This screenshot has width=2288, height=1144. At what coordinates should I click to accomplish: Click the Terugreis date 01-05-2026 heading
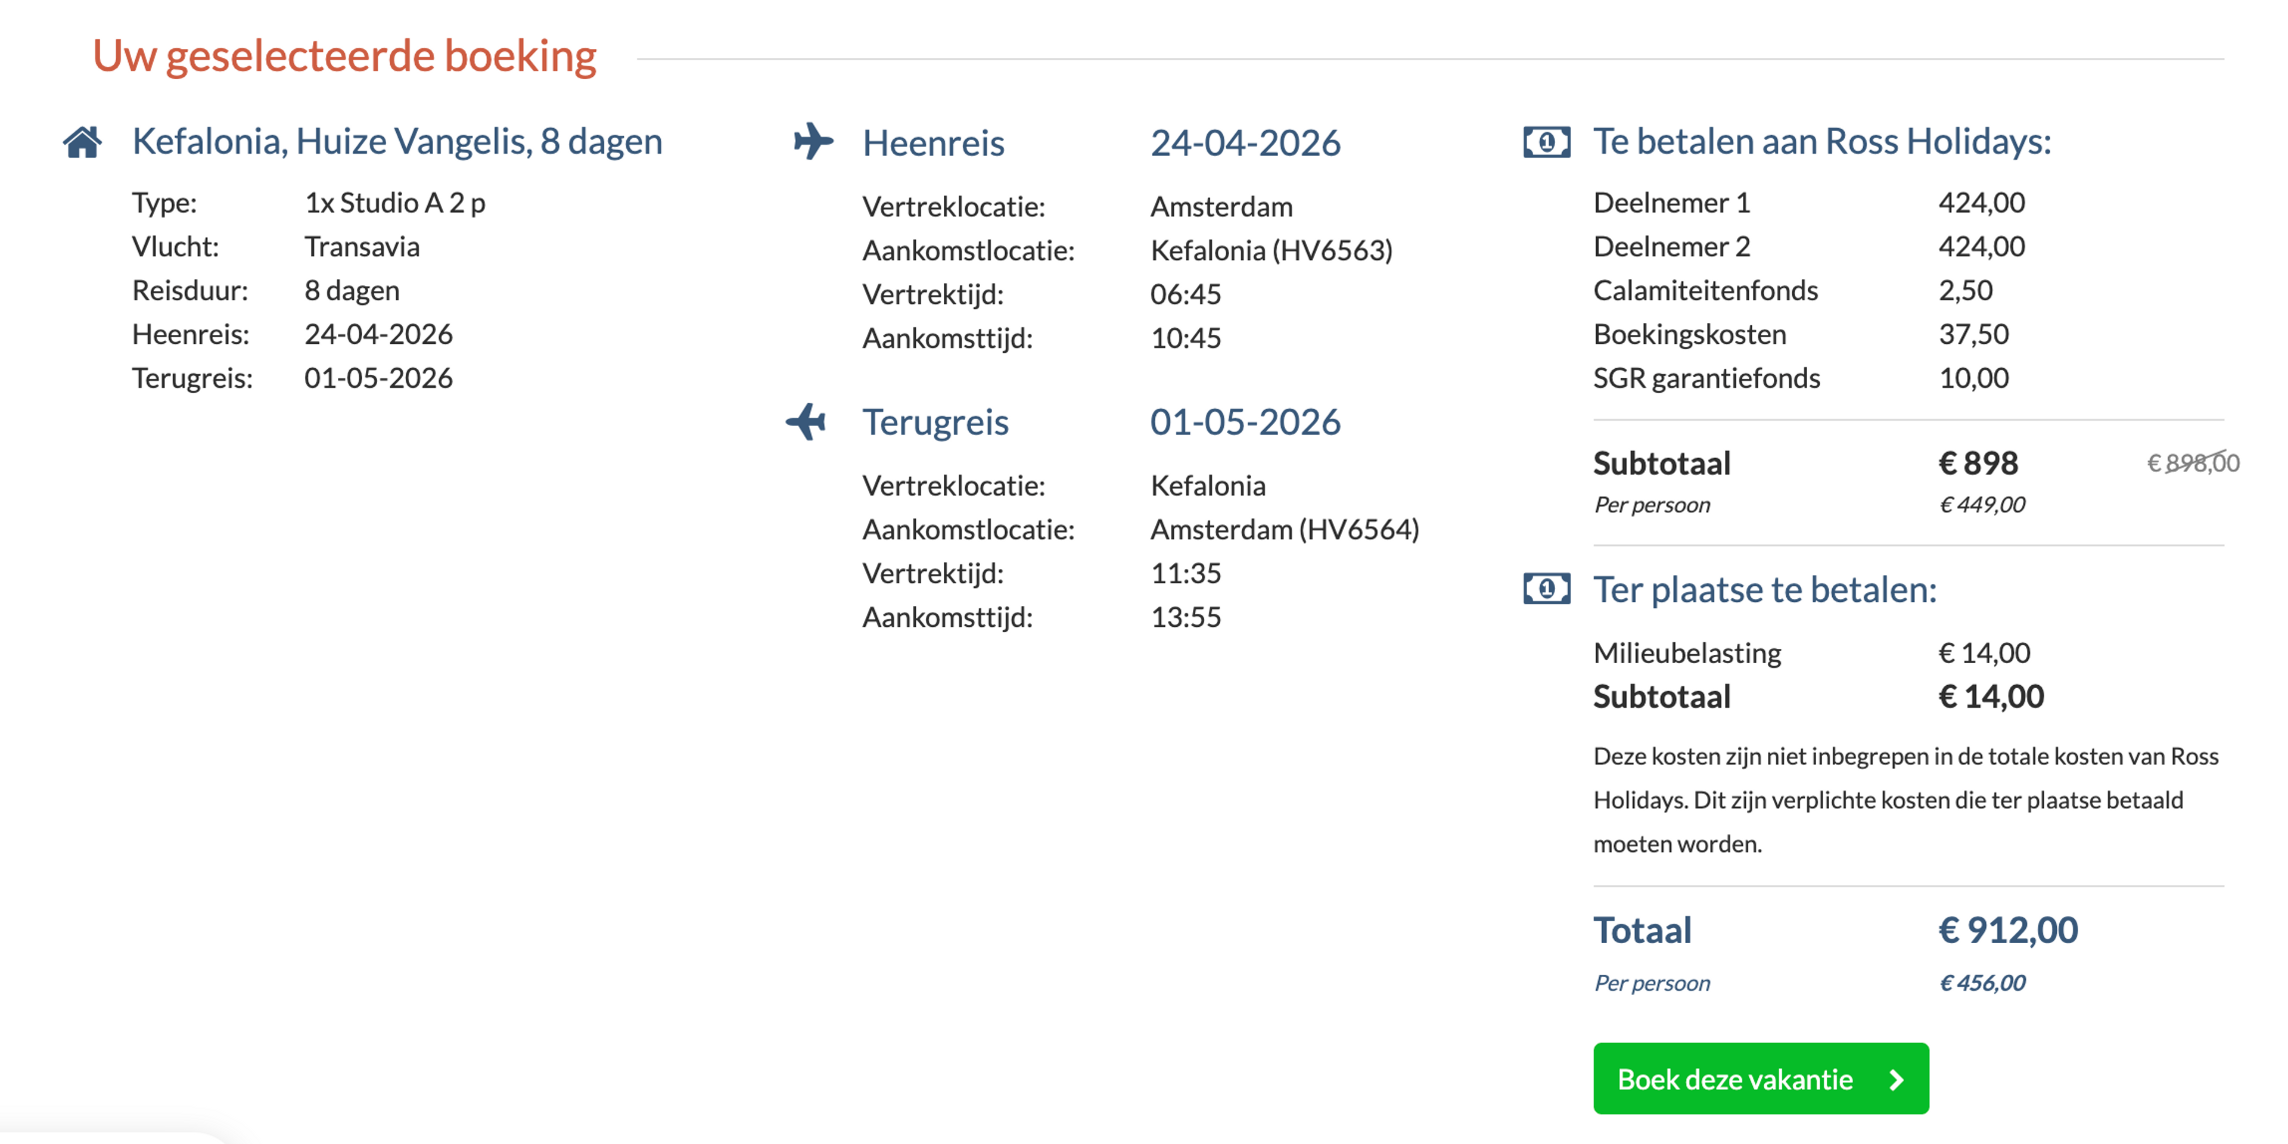click(x=1245, y=422)
